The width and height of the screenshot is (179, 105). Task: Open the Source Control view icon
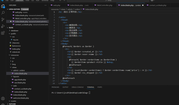tap(3, 20)
